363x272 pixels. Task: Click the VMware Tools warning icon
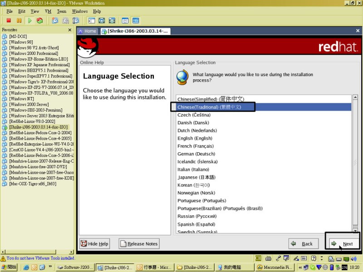pyautogui.click(x=3, y=258)
